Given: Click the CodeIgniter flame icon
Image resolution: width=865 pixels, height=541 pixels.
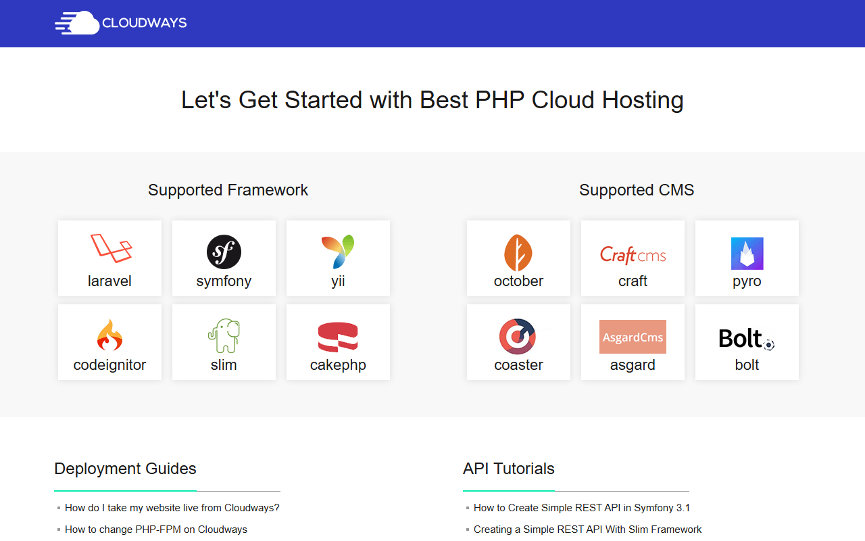Looking at the screenshot, I should (109, 336).
